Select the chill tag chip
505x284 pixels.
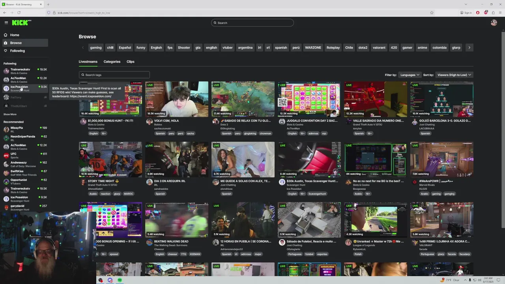[x=110, y=48]
